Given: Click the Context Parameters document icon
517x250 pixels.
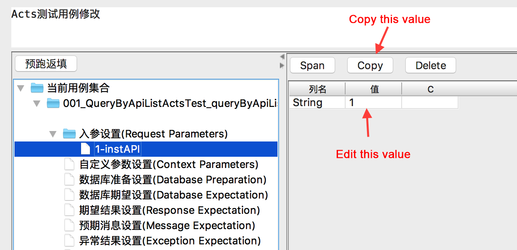Looking at the screenshot, I should 70,164.
